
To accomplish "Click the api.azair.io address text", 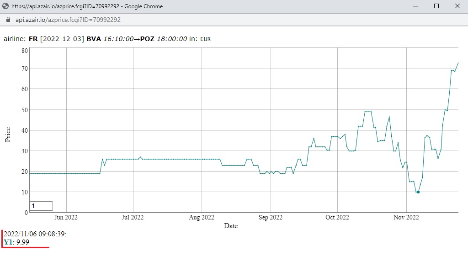I will point(68,20).
